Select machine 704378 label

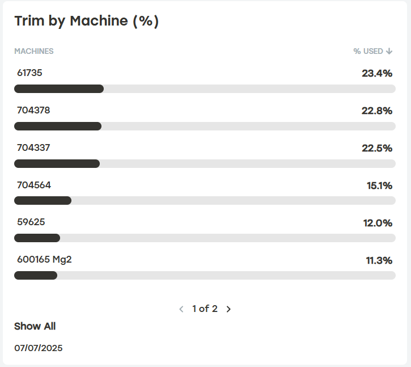[33, 110]
